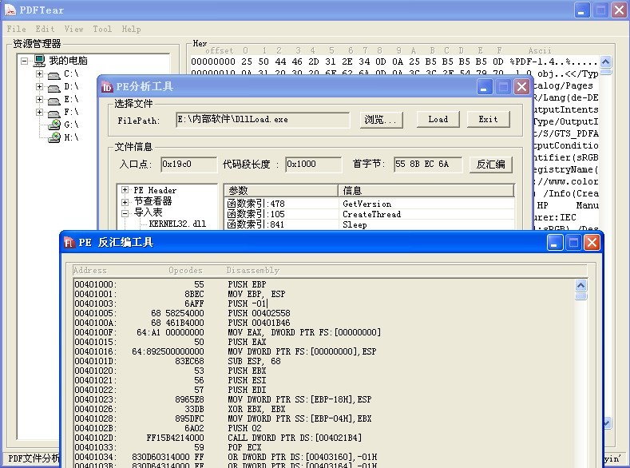Collapse the 我的电脑 tree node
The height and width of the screenshot is (468, 630).
click(x=25, y=61)
